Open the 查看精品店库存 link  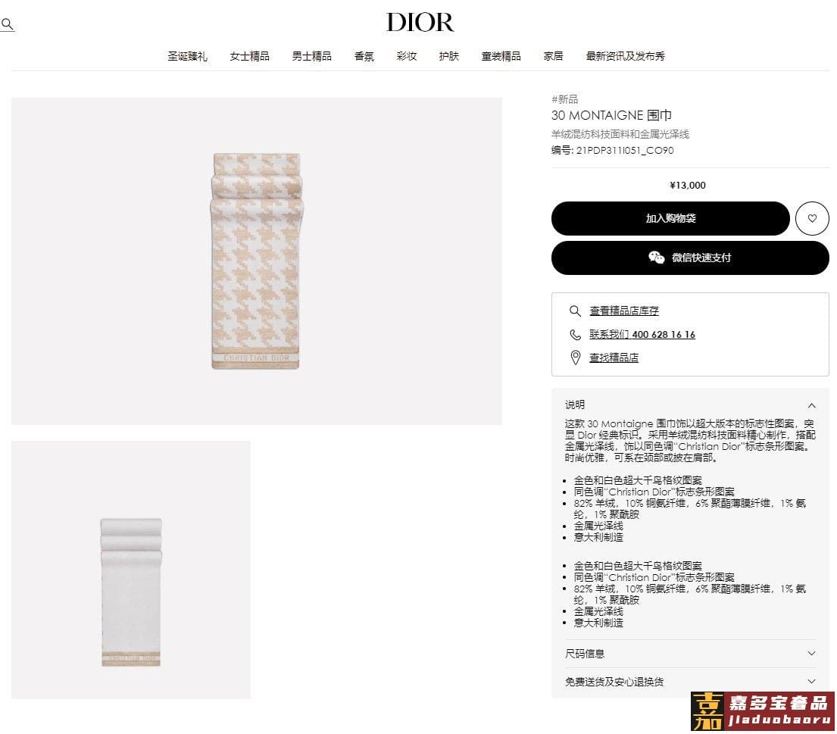click(624, 311)
